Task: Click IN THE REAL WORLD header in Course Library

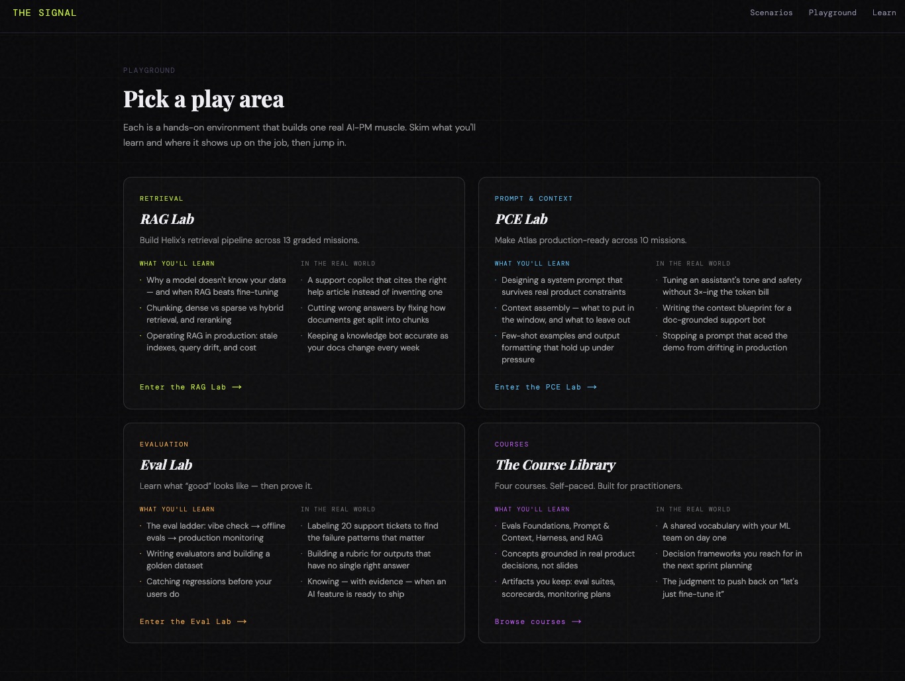Action: click(693, 509)
